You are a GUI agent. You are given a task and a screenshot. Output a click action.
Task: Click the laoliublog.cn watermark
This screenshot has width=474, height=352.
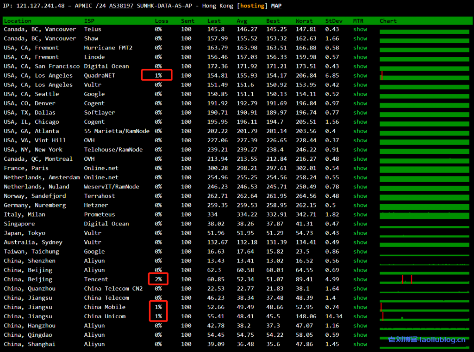[x=426, y=340]
